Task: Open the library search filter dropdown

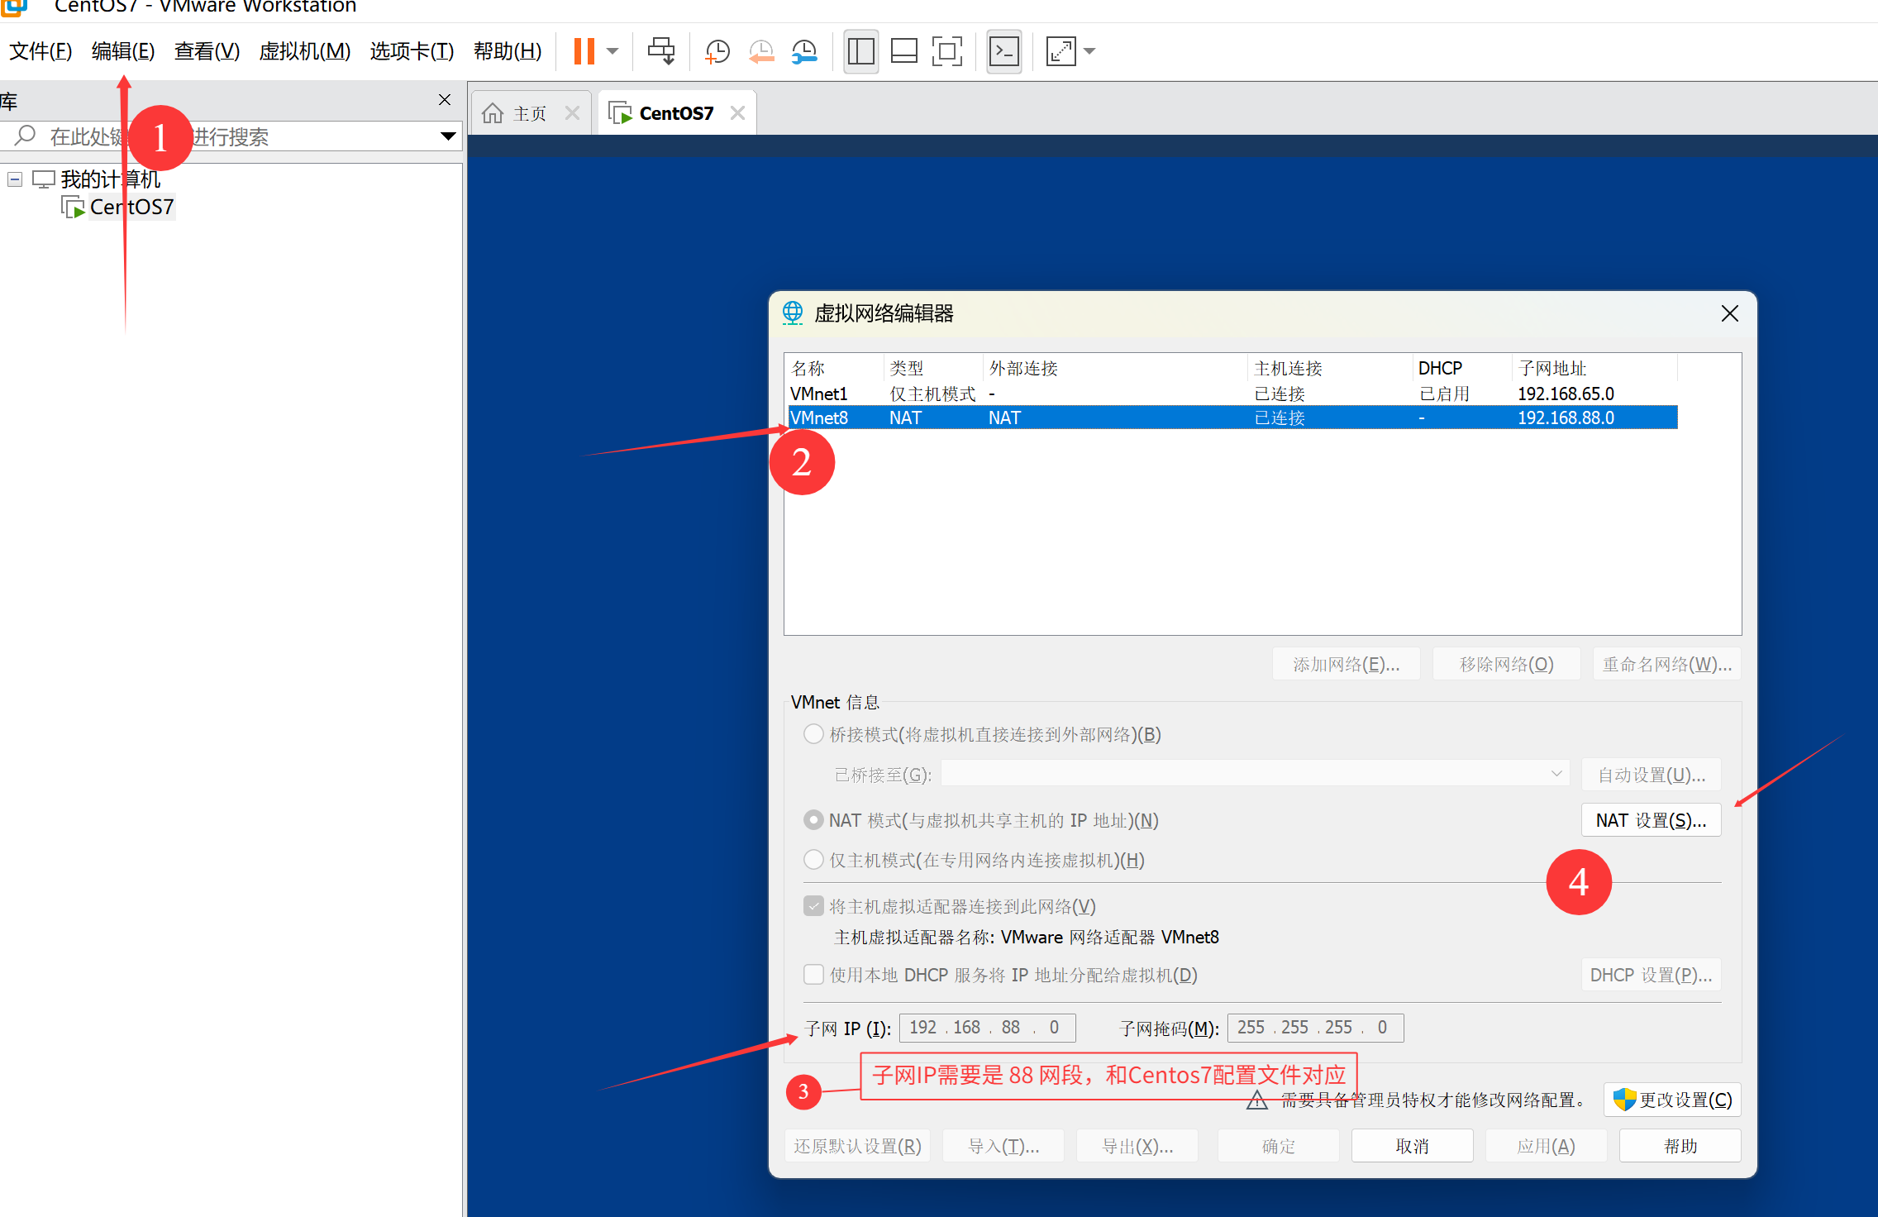Action: [449, 136]
